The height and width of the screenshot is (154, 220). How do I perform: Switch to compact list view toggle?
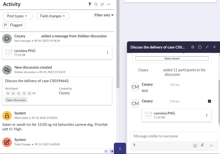[106, 151]
